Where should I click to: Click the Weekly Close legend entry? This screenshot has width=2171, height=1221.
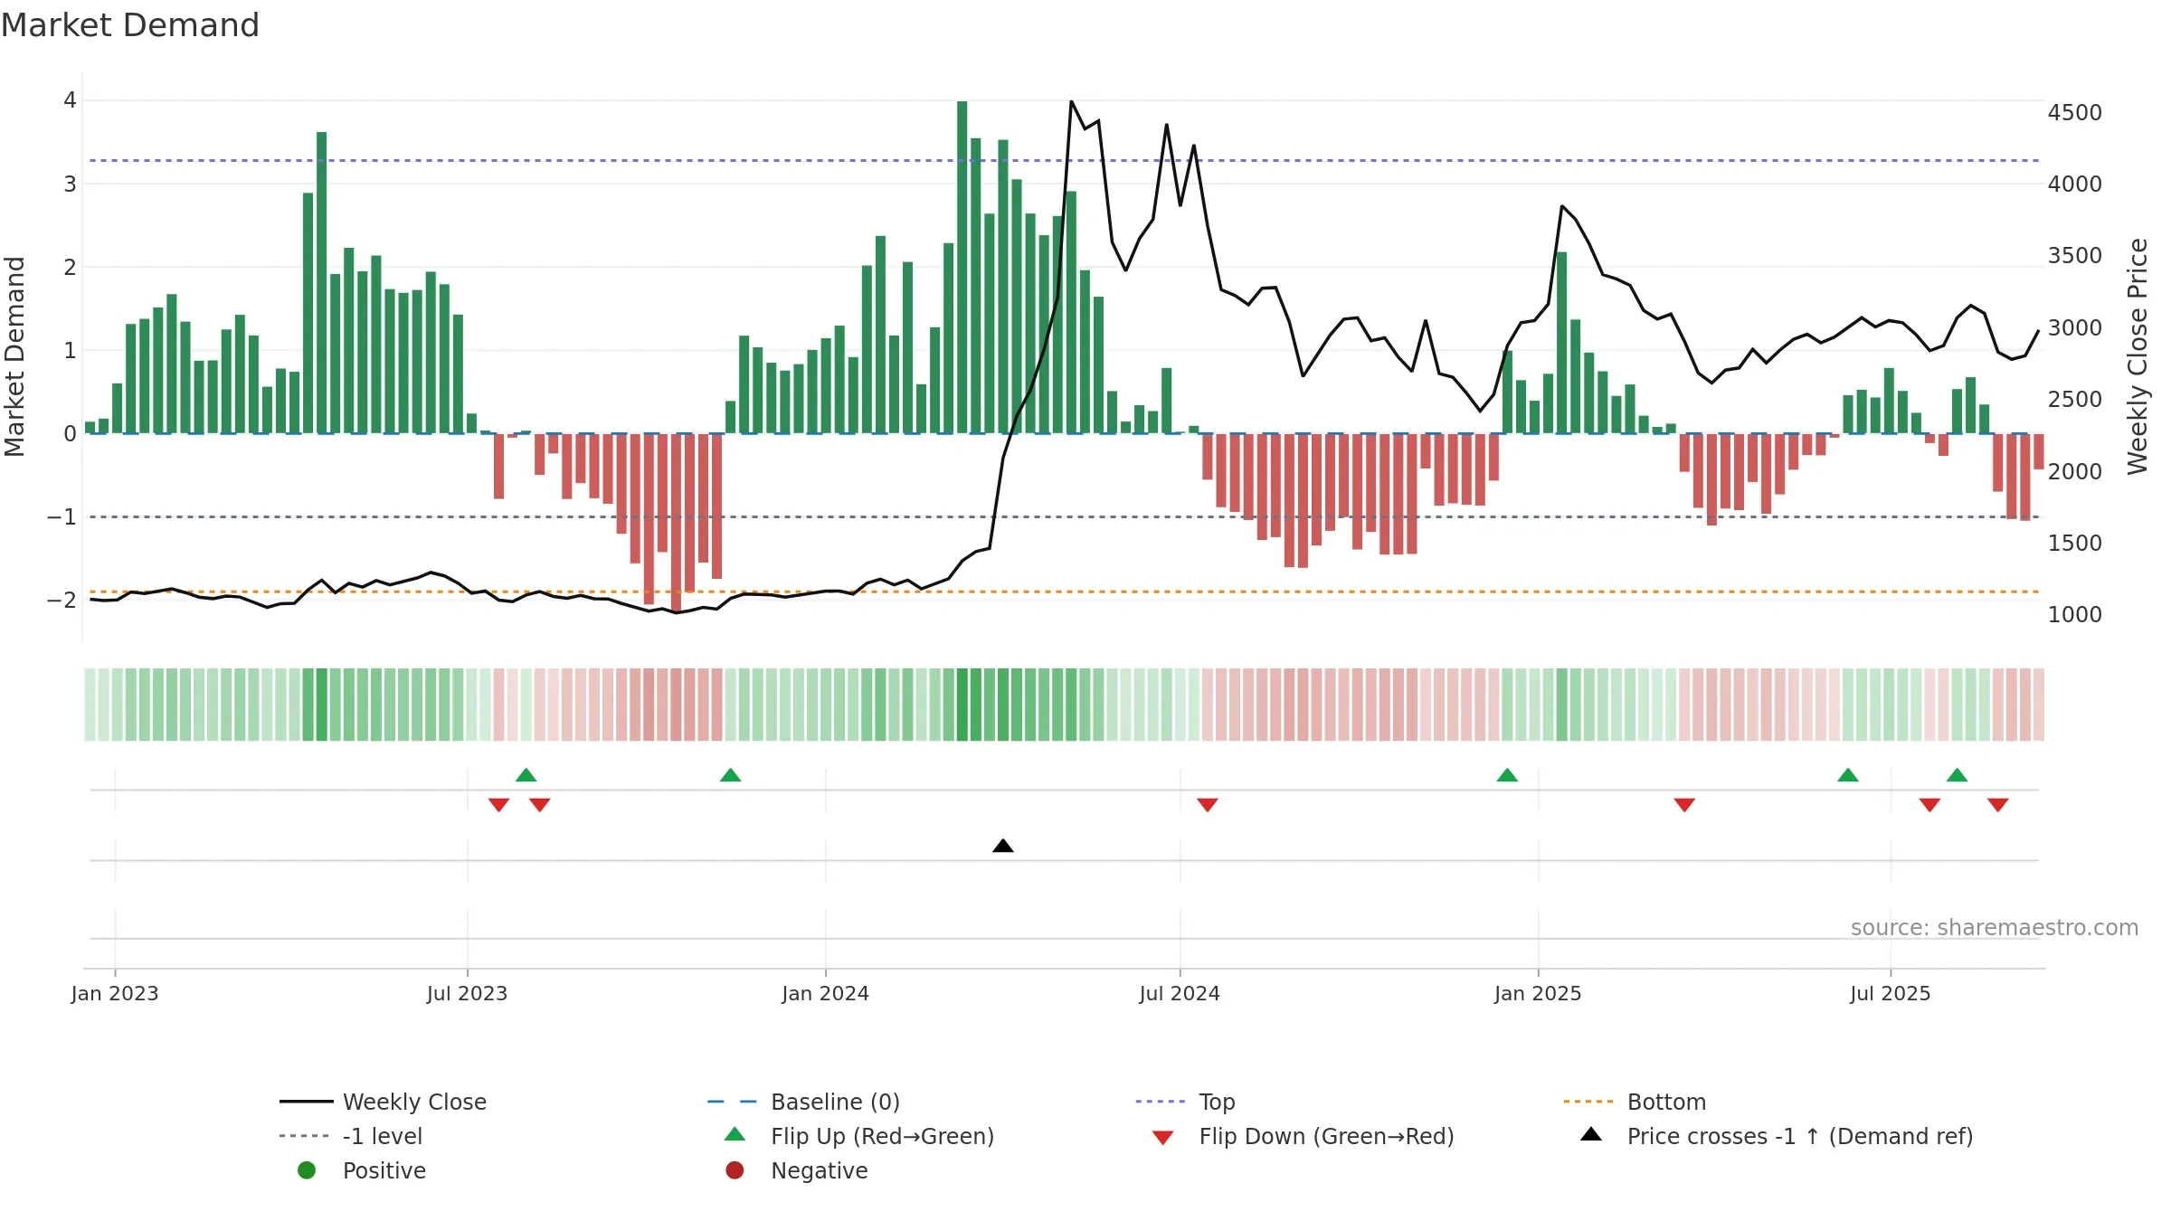(383, 1102)
